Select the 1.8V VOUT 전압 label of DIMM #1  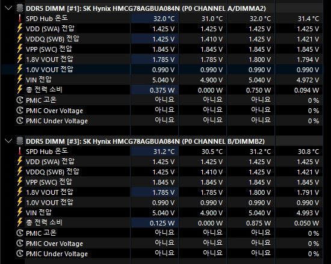49,60
